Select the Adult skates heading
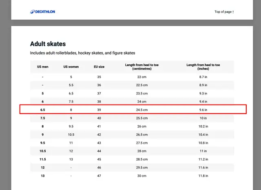261x190 pixels. click(x=48, y=44)
